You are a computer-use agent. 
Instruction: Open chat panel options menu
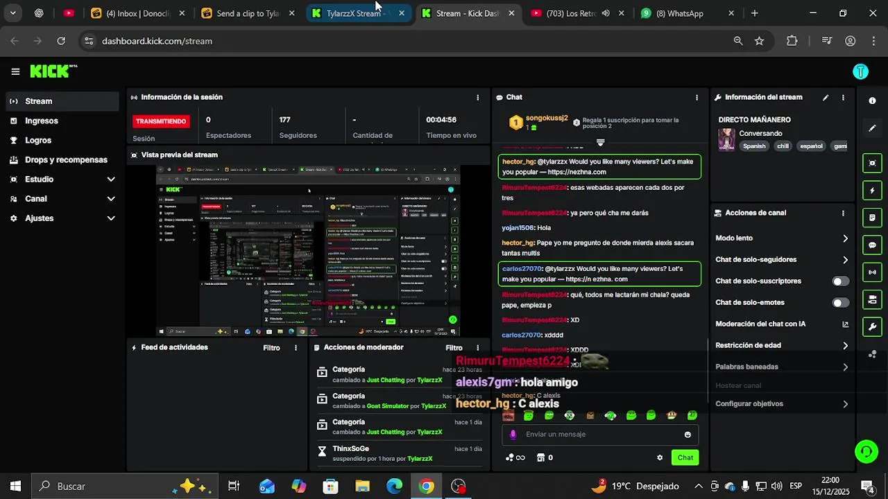697,98
